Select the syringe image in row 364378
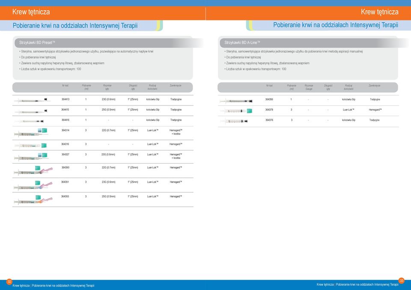The width and height of the screenshot is (411, 290). pos(236,111)
